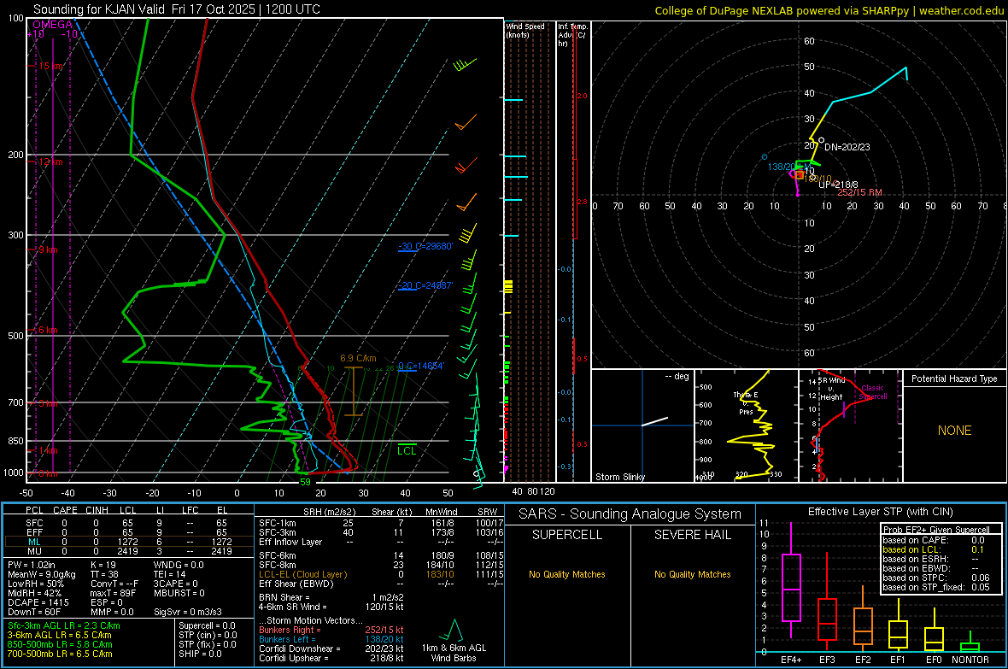Click the 'Classic Supercell' label

873,392
